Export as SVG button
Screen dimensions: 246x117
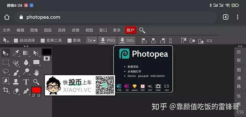[127, 41]
